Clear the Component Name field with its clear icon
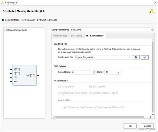158x132 pixels. [152, 30]
